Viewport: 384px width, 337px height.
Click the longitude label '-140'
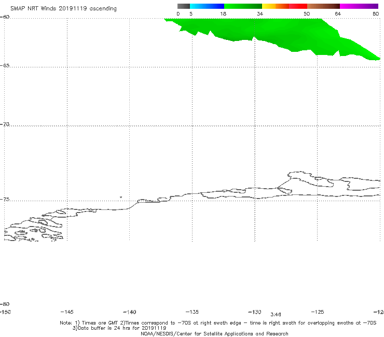click(x=130, y=312)
